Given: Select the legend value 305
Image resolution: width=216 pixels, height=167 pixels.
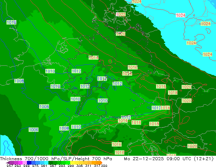Looking at the screenshot, I should 79,166.
